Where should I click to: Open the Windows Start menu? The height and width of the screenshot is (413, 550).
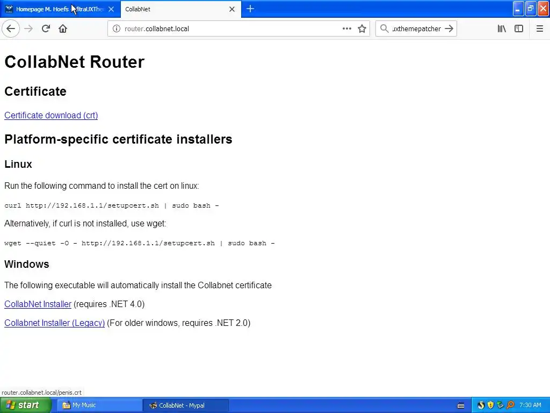(x=25, y=405)
